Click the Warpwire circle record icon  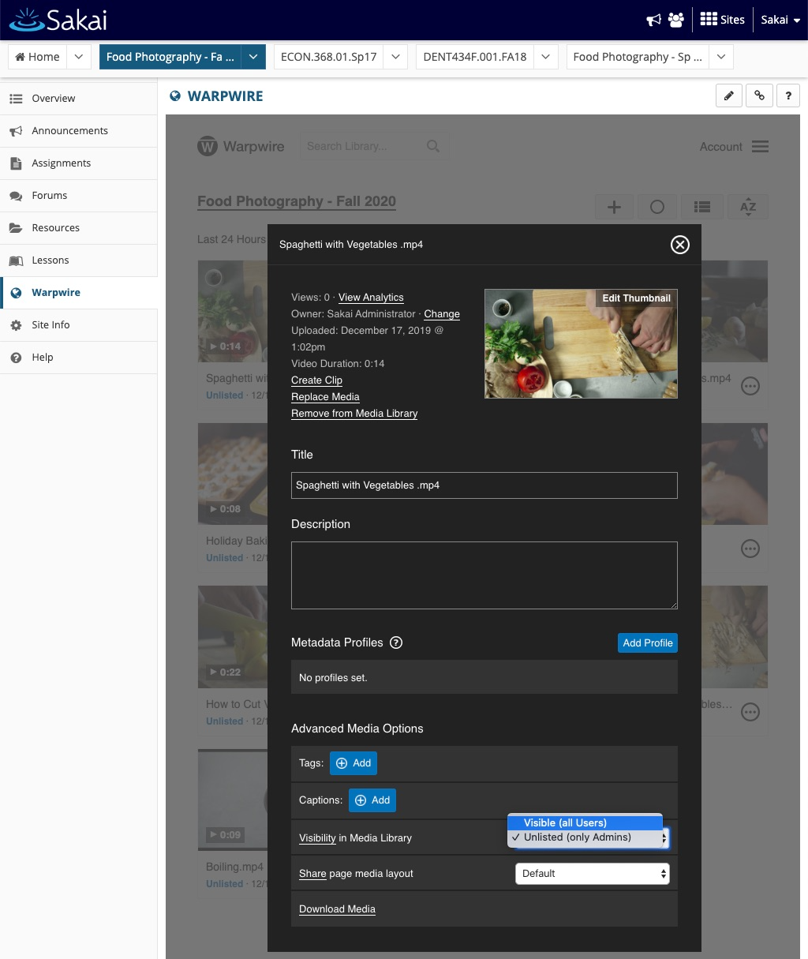pos(657,207)
